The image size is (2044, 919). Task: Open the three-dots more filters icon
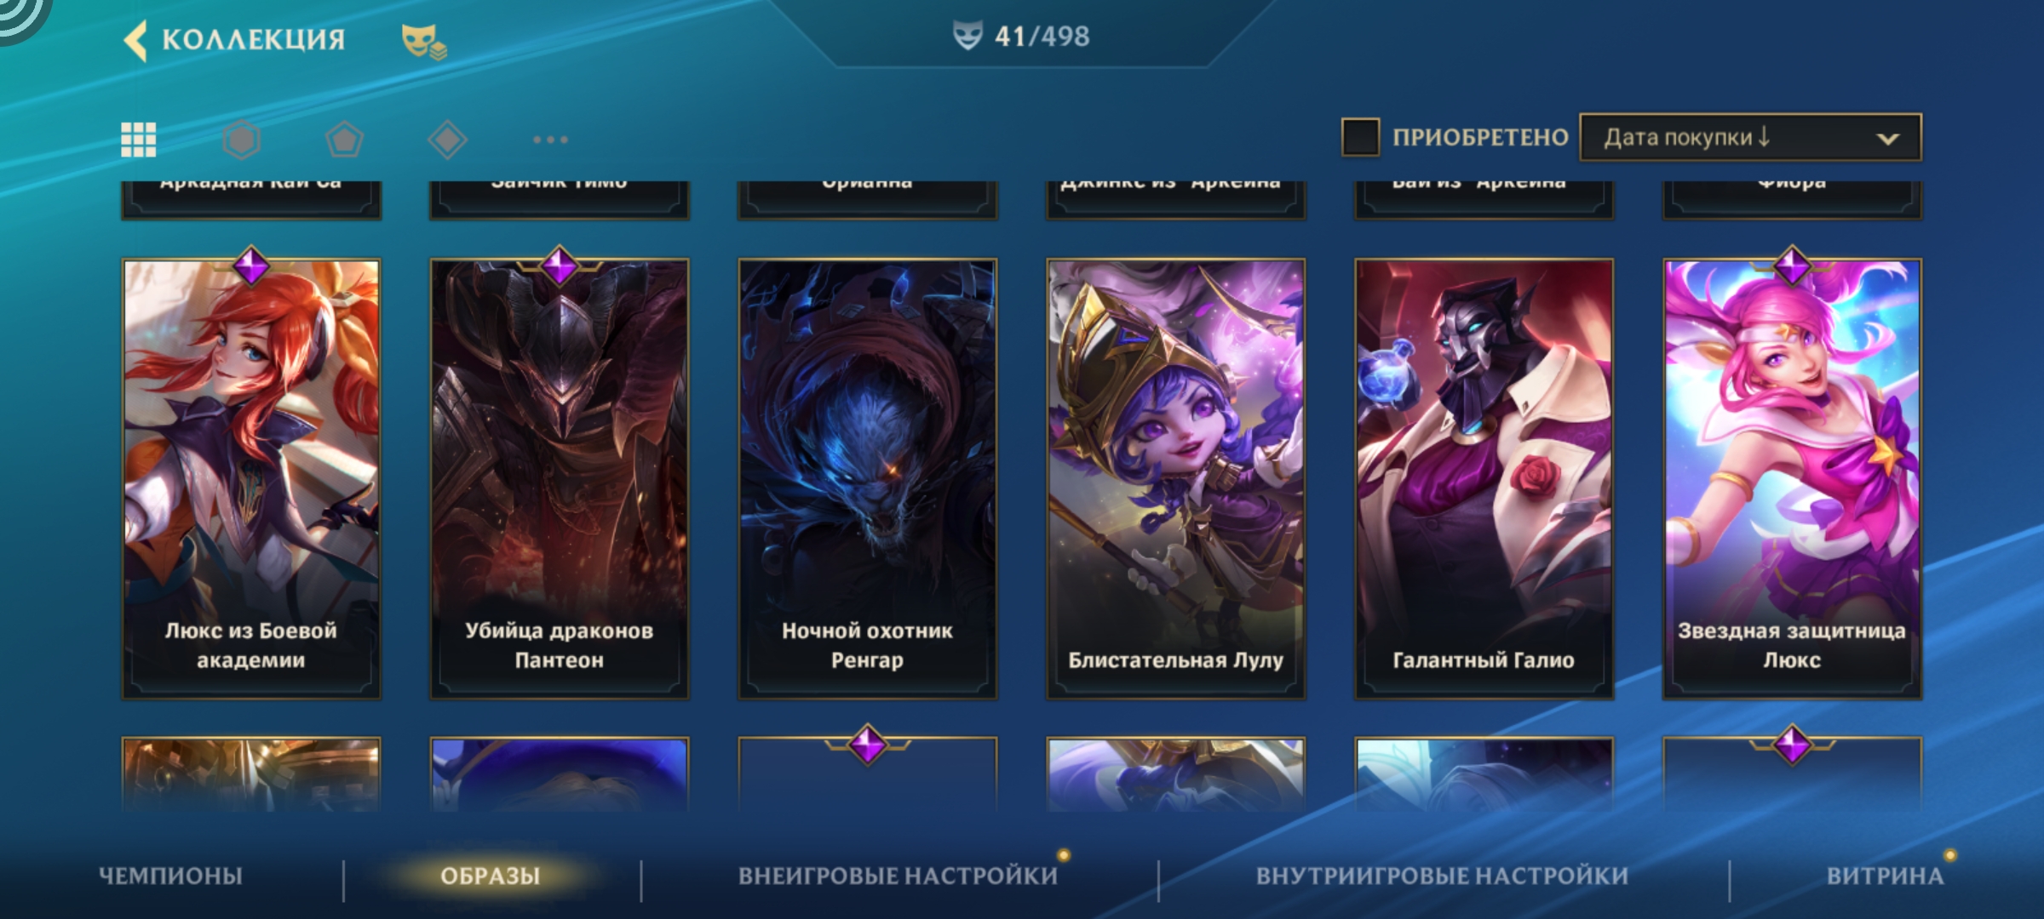point(550,140)
